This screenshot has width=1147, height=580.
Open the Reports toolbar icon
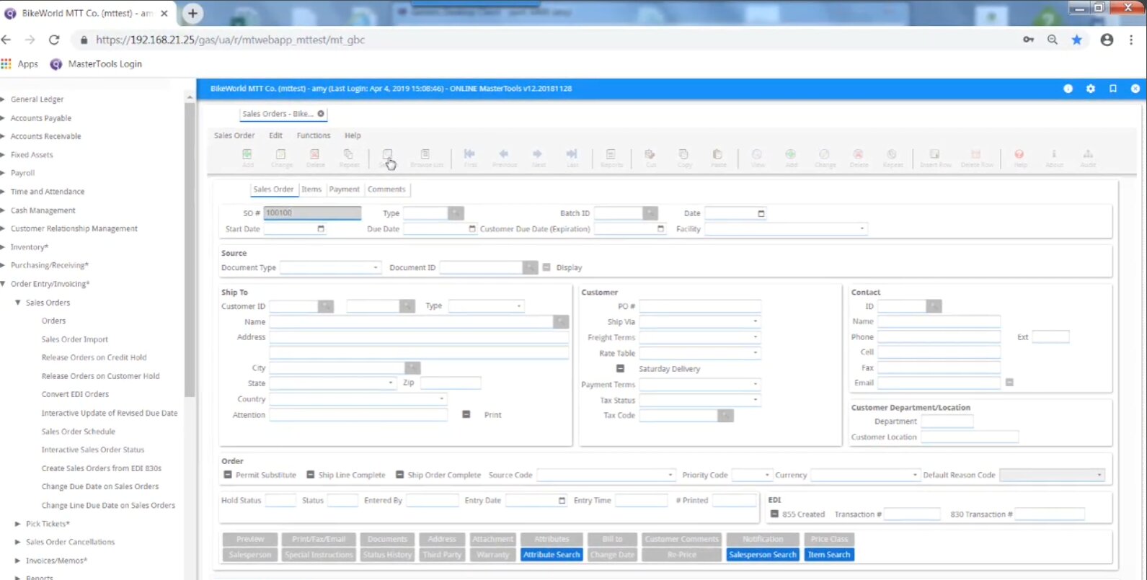tap(611, 158)
